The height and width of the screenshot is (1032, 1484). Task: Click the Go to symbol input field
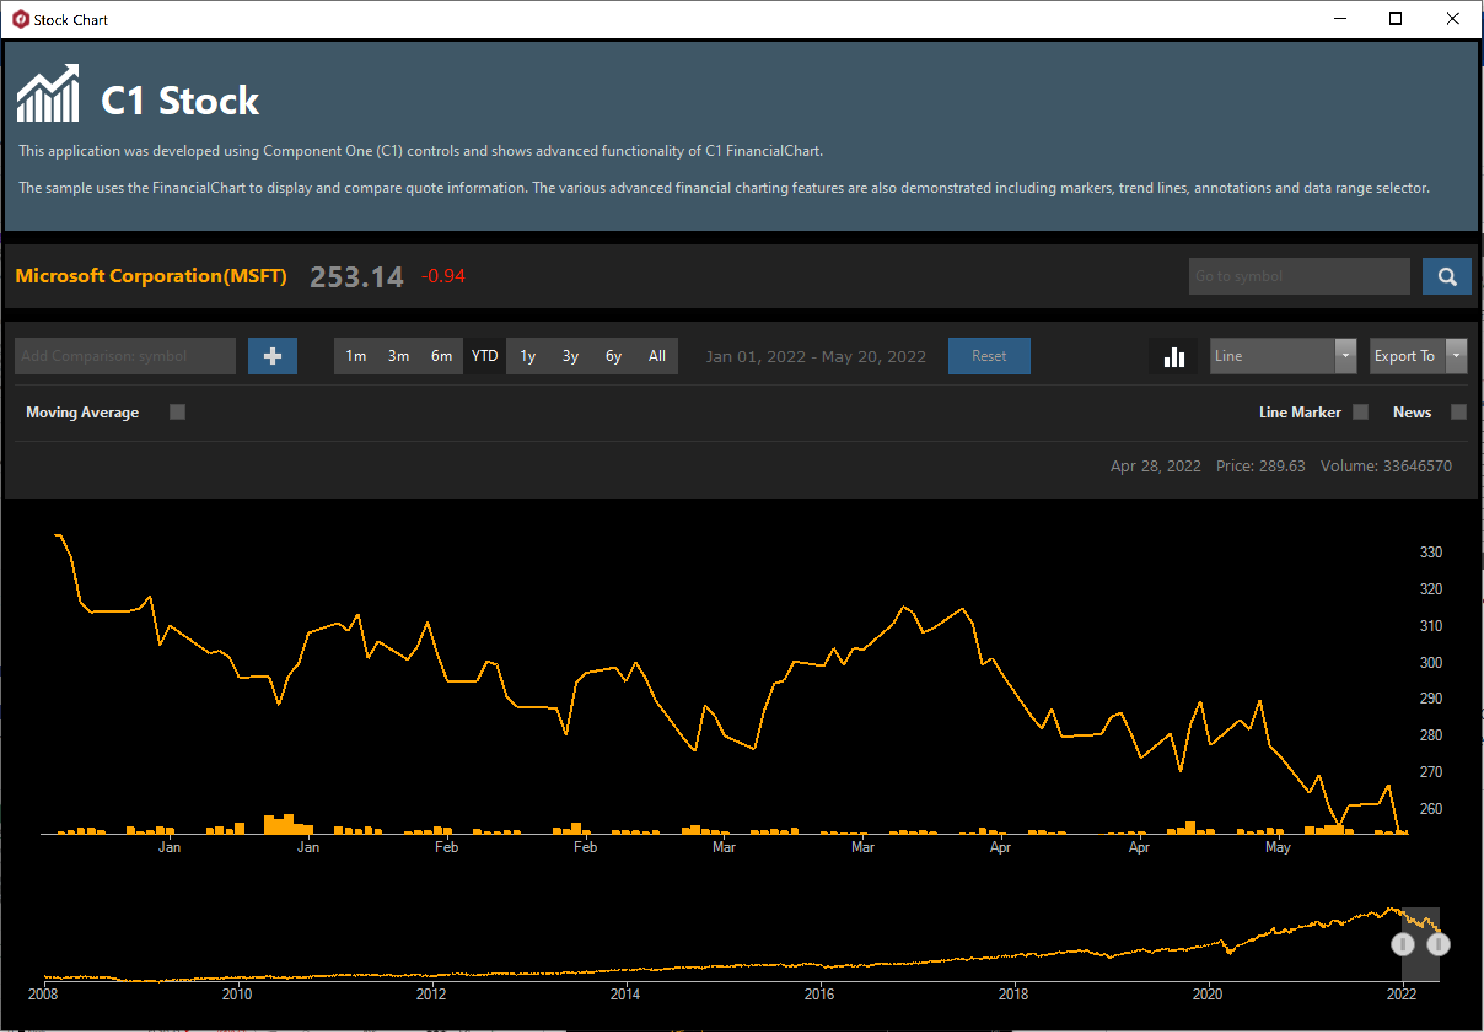1298,276
